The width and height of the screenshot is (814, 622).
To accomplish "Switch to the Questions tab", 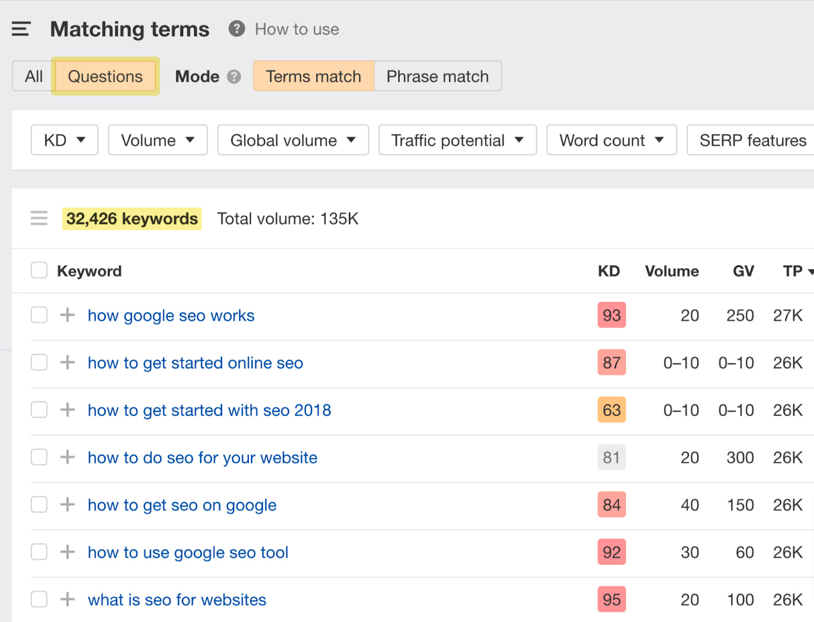I will click(105, 76).
